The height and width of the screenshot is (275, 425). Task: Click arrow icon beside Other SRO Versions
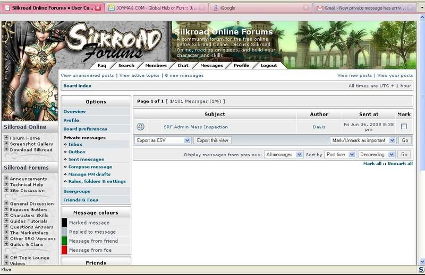click(x=6, y=238)
